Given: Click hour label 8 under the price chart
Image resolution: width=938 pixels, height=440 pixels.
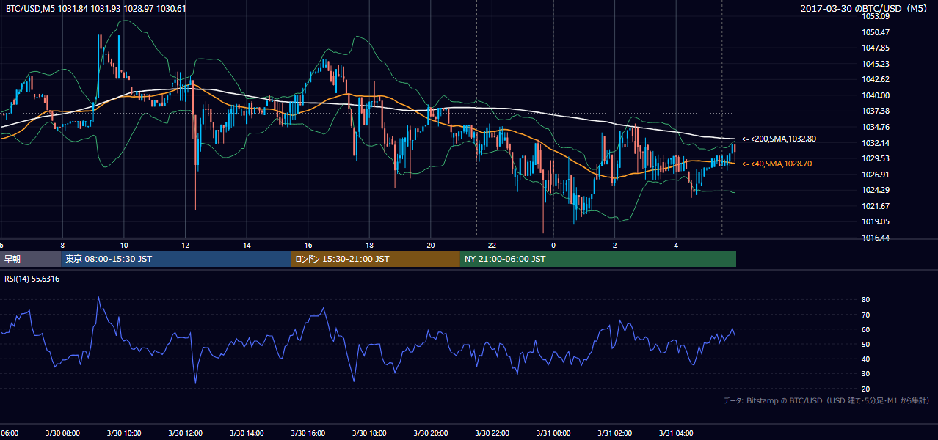Looking at the screenshot, I should click(x=62, y=245).
